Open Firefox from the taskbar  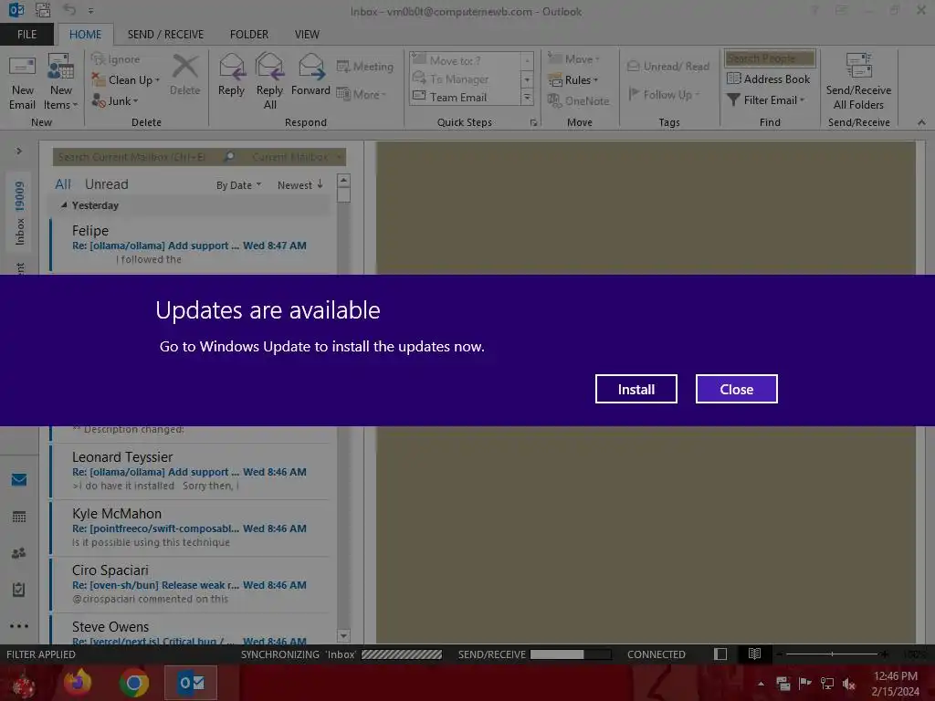78,683
